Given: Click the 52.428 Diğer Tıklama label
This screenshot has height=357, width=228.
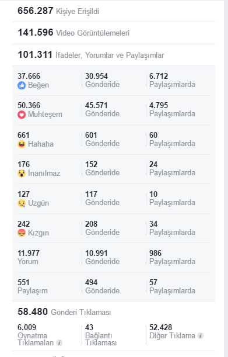Looking at the screenshot, I should [172, 331].
